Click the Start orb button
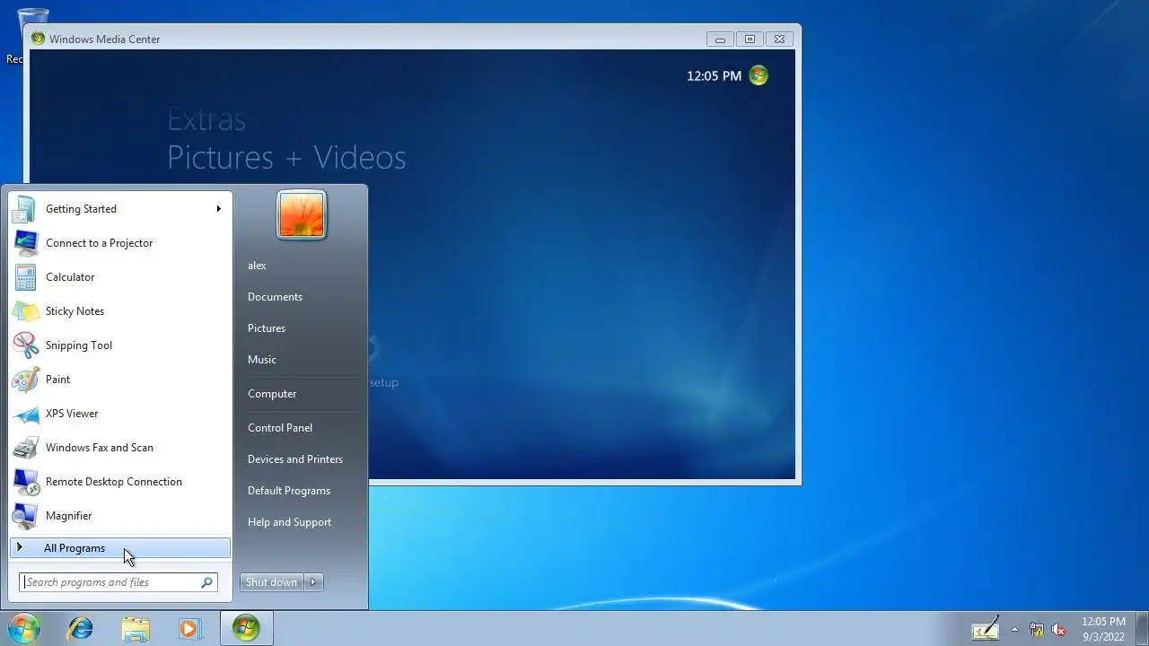This screenshot has width=1149, height=646. click(24, 628)
